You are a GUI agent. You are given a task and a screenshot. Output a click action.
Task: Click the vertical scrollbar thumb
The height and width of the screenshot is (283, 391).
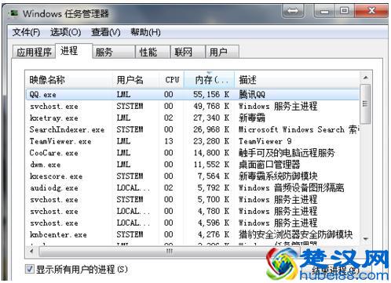(365, 103)
